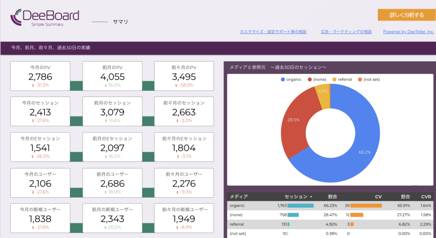Toggle organic legend dot in donut chart
Screen dimensions: 436x238
[x=283, y=79]
